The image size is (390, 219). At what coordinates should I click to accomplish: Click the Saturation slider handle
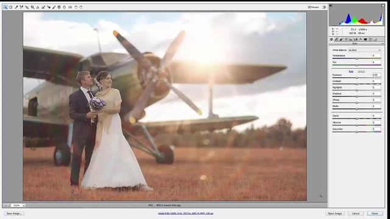click(x=356, y=132)
